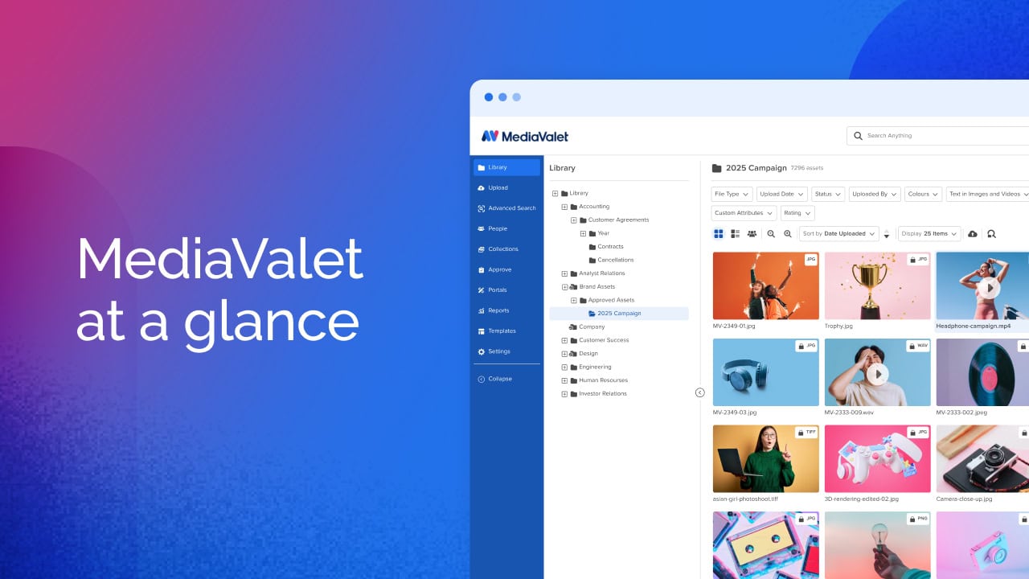Select the Cancellations folder

(612, 260)
